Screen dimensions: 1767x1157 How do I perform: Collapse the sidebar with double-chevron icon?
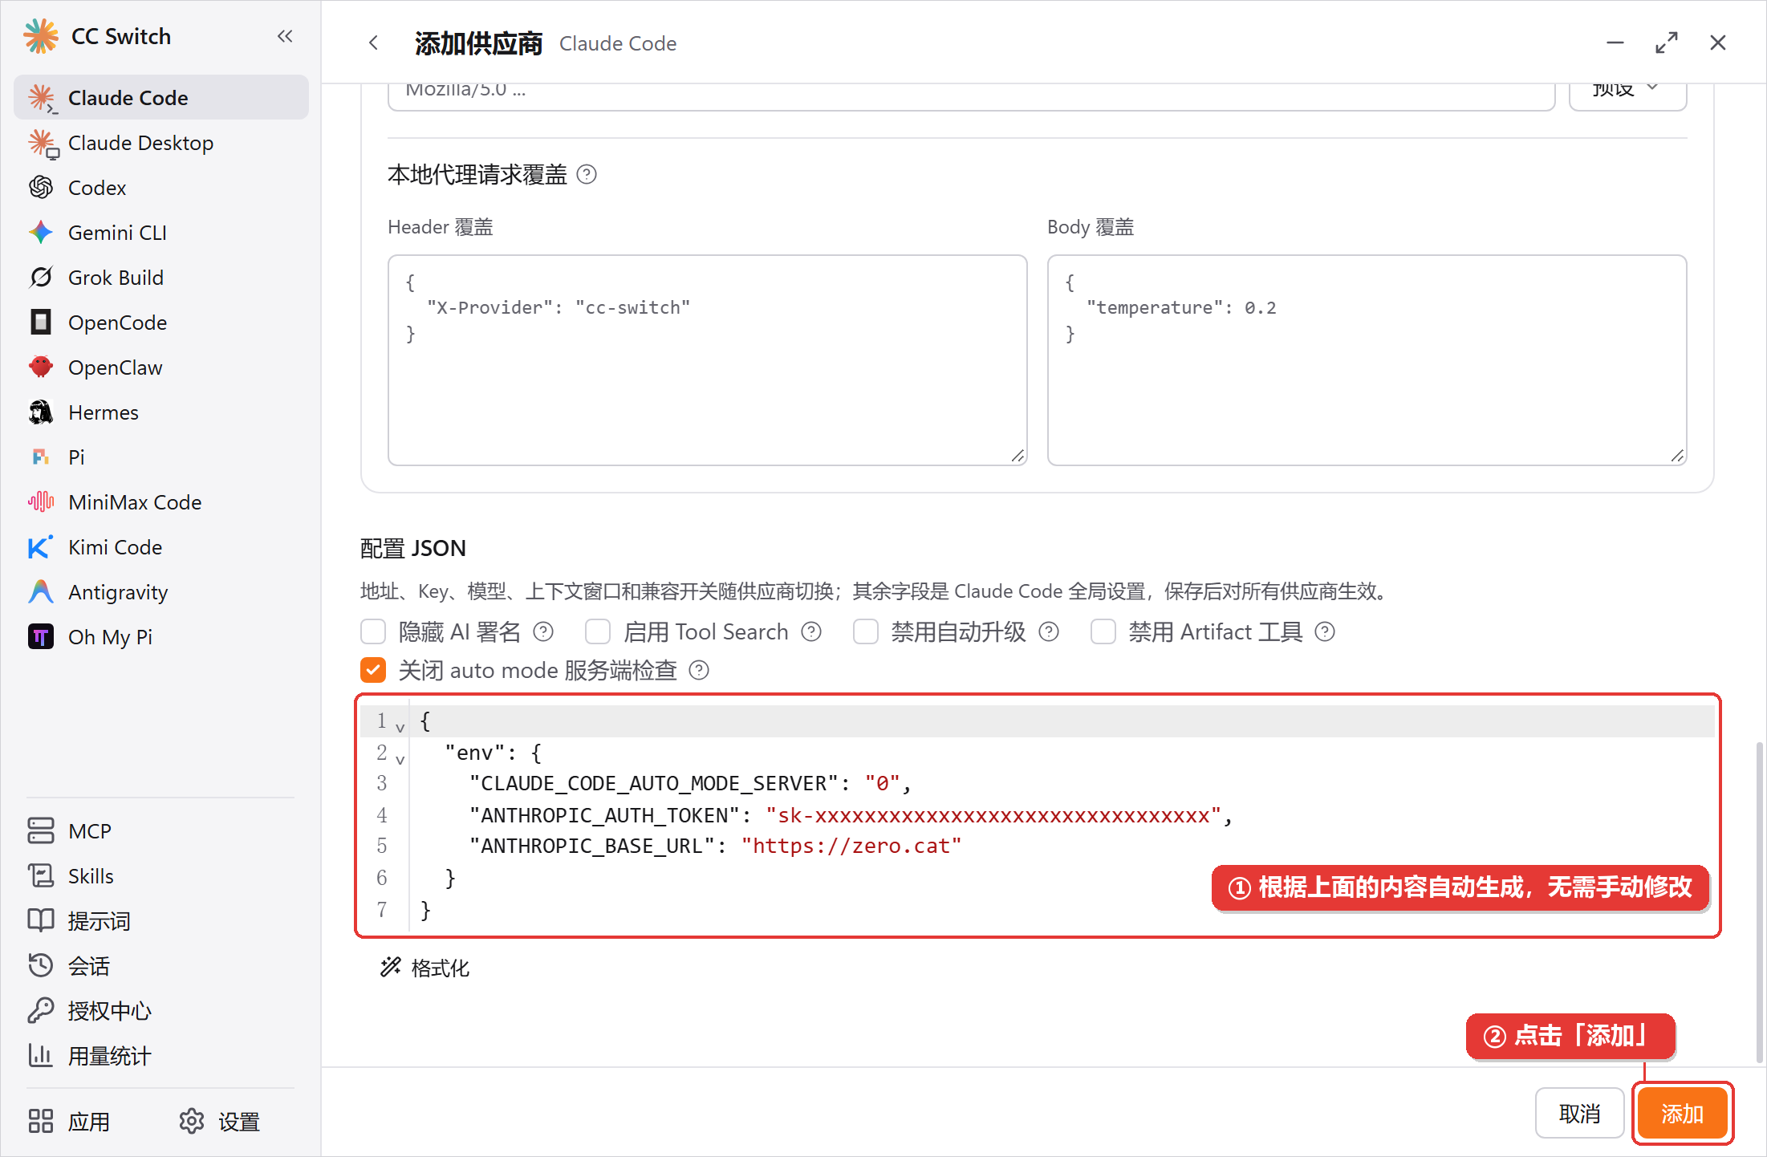coord(285,36)
